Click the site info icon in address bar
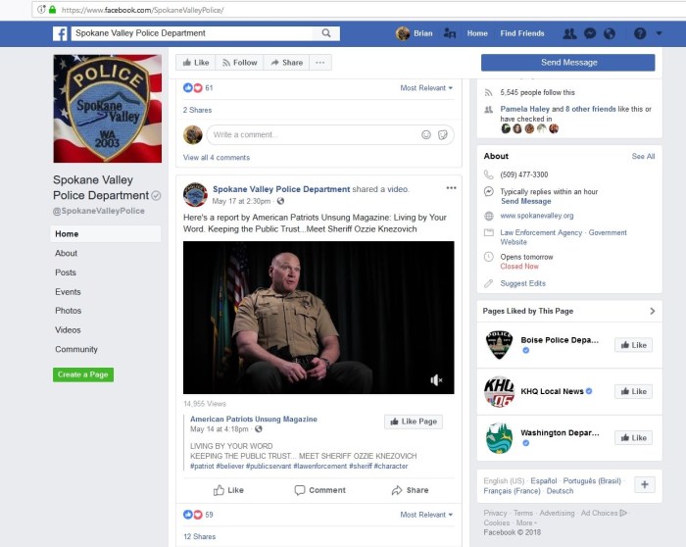686x547 pixels. pos(41,9)
